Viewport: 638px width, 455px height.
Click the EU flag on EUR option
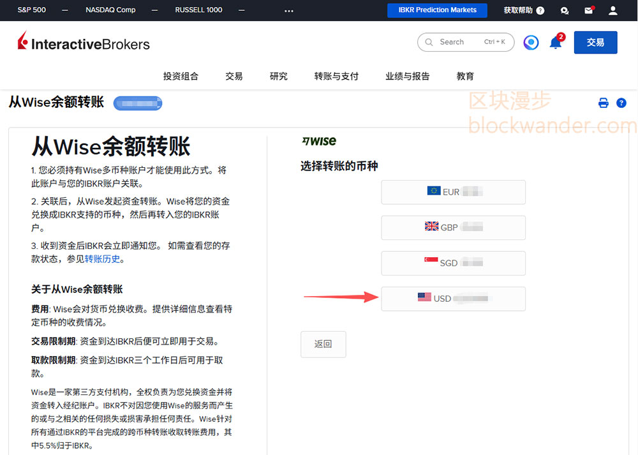click(x=434, y=190)
